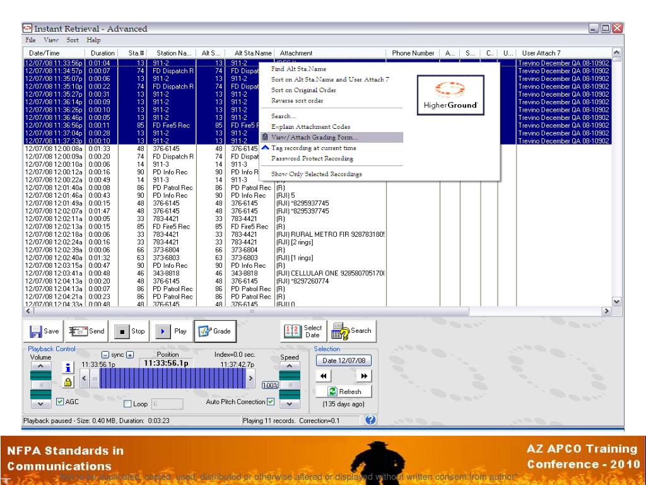Jump to previous date with rewind arrows
Viewport: 646px width, 485px height.
click(324, 376)
